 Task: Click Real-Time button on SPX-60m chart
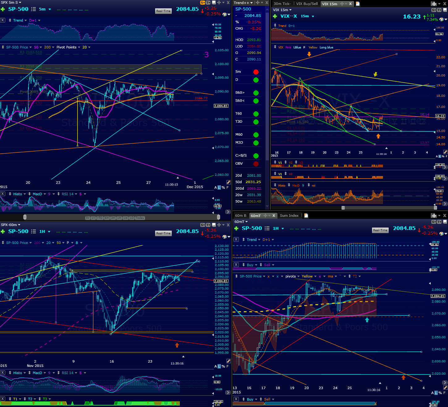tap(163, 233)
